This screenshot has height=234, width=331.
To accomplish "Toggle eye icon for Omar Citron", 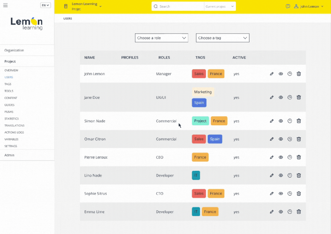I will click(281, 139).
